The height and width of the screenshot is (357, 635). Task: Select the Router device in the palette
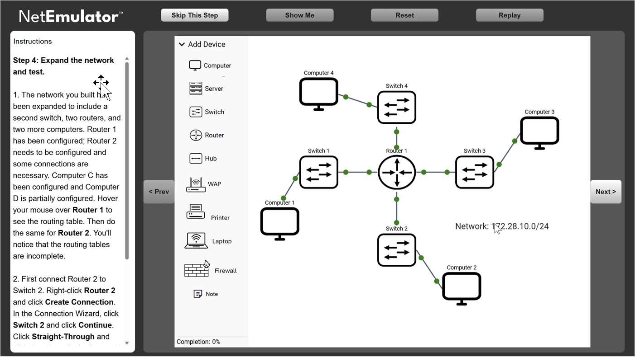[x=196, y=135]
